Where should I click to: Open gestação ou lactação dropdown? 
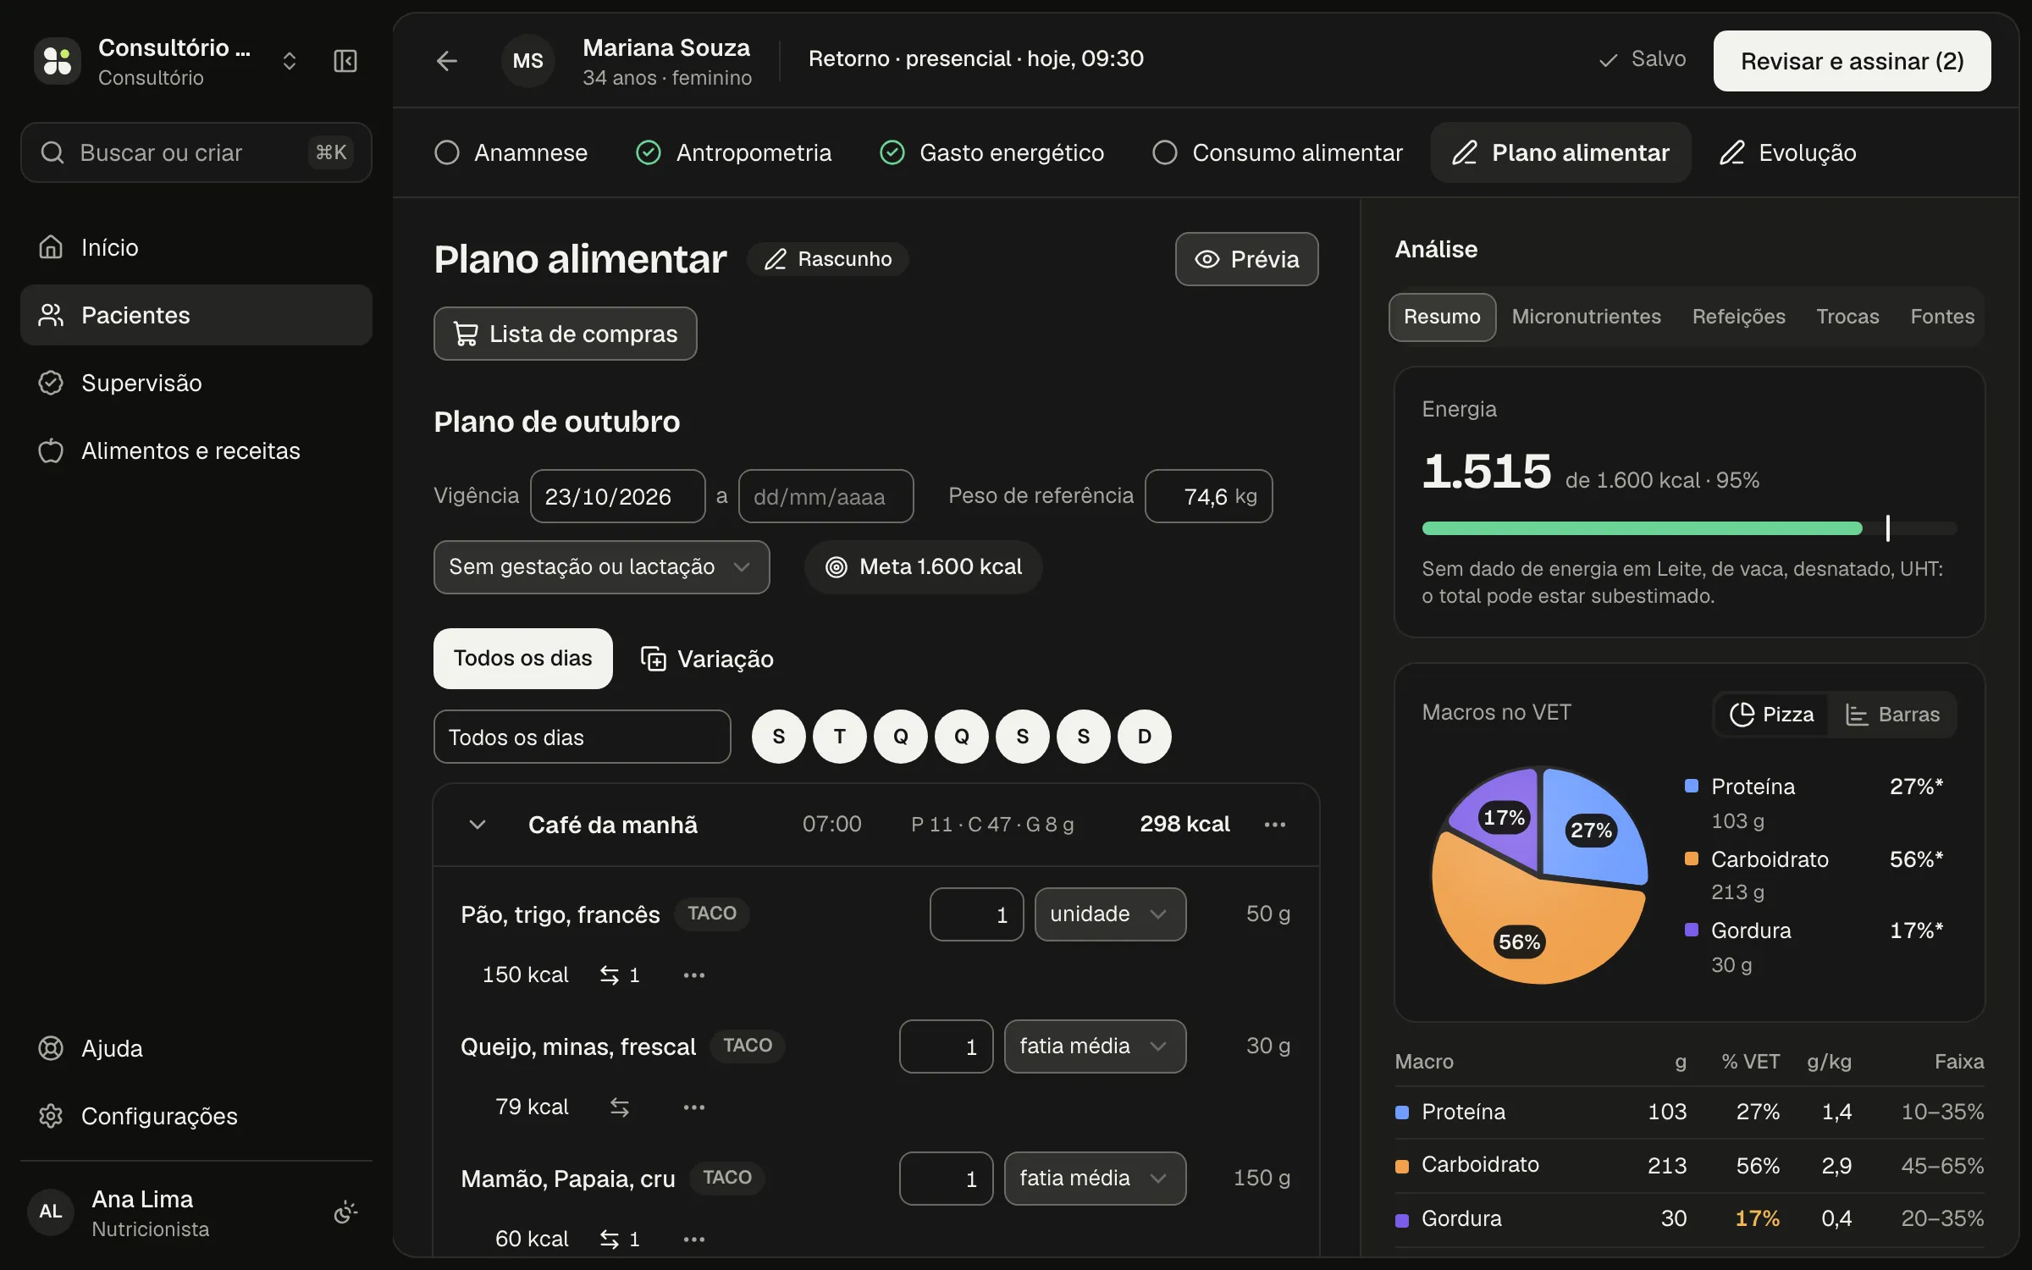tap(602, 567)
